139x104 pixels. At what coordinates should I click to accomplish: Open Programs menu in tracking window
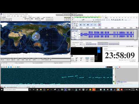pyautogui.click(x=25, y=16)
